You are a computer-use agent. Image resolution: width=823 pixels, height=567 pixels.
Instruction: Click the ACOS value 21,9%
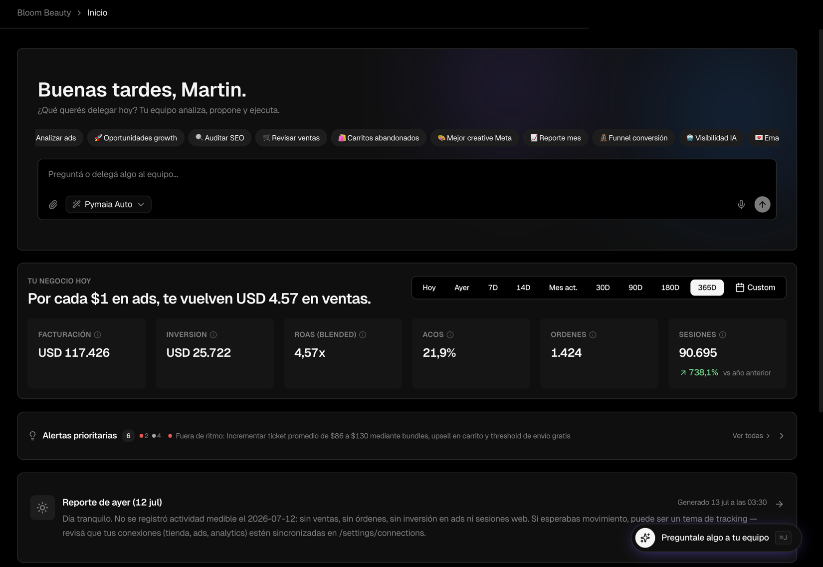(x=439, y=353)
